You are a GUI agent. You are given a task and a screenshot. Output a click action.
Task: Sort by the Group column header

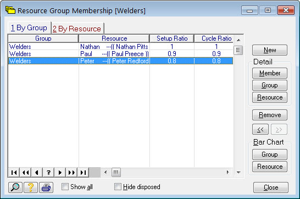pos(43,38)
